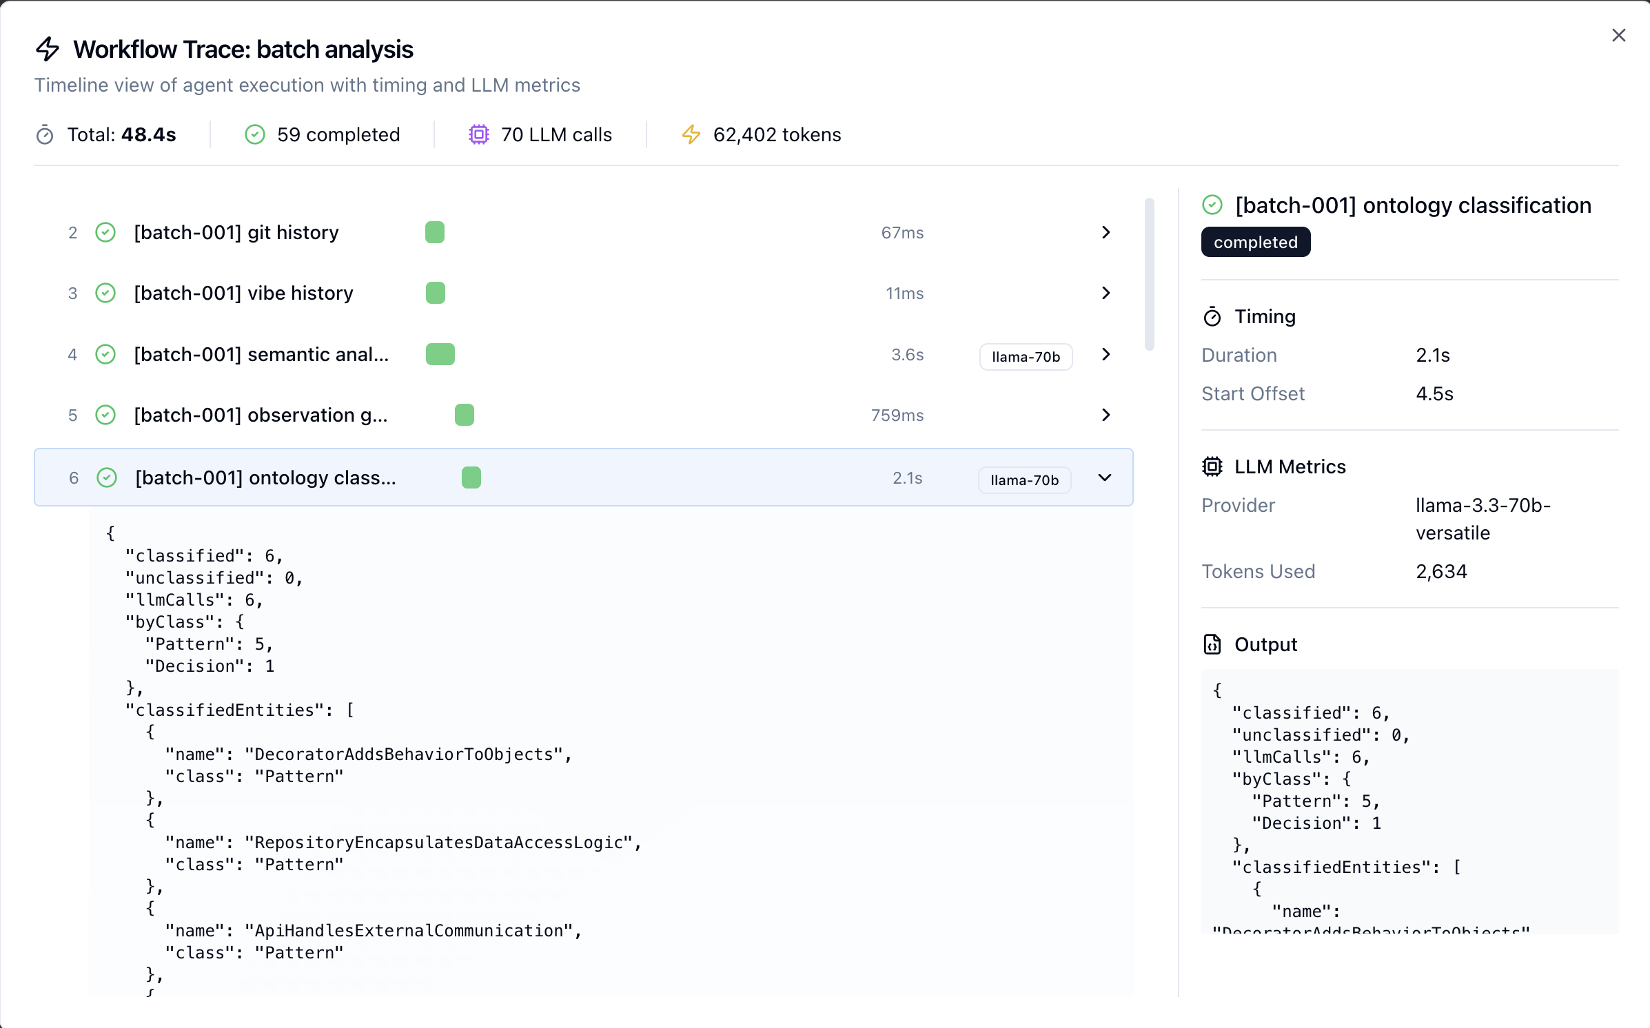Click the stopwatch icon beside Total

(45, 135)
